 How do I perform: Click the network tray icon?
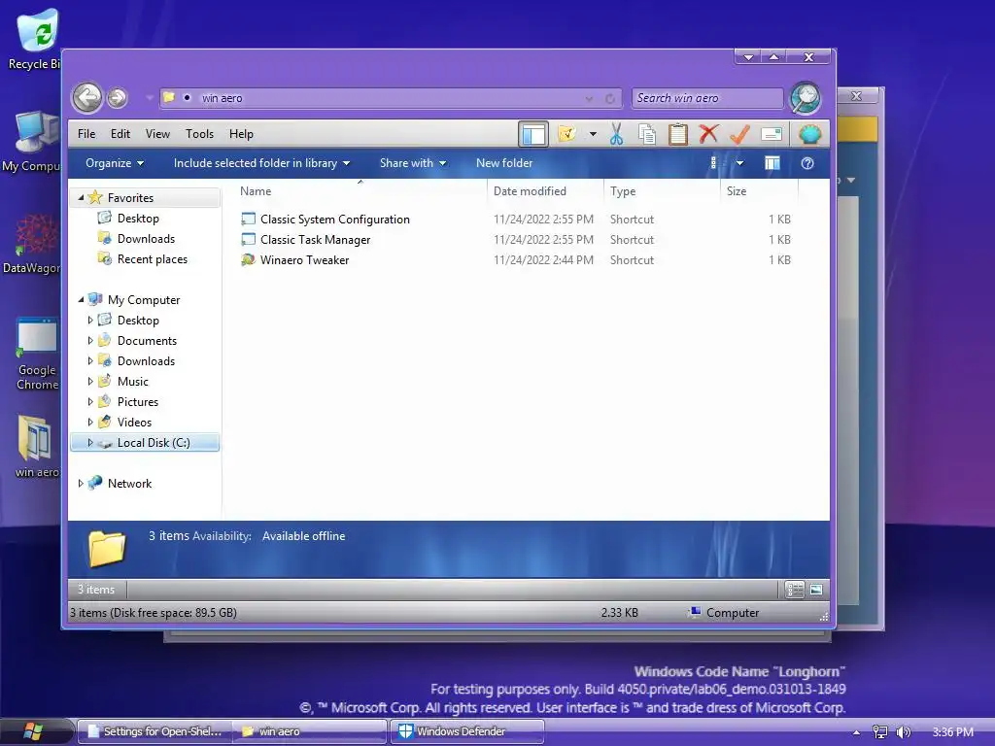coord(879,732)
